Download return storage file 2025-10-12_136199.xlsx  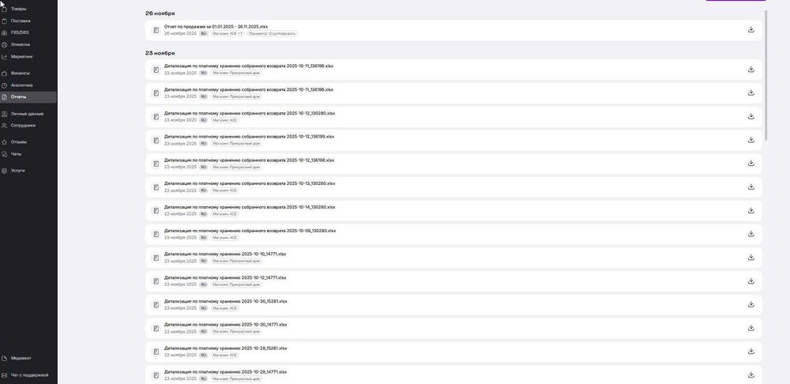point(750,140)
